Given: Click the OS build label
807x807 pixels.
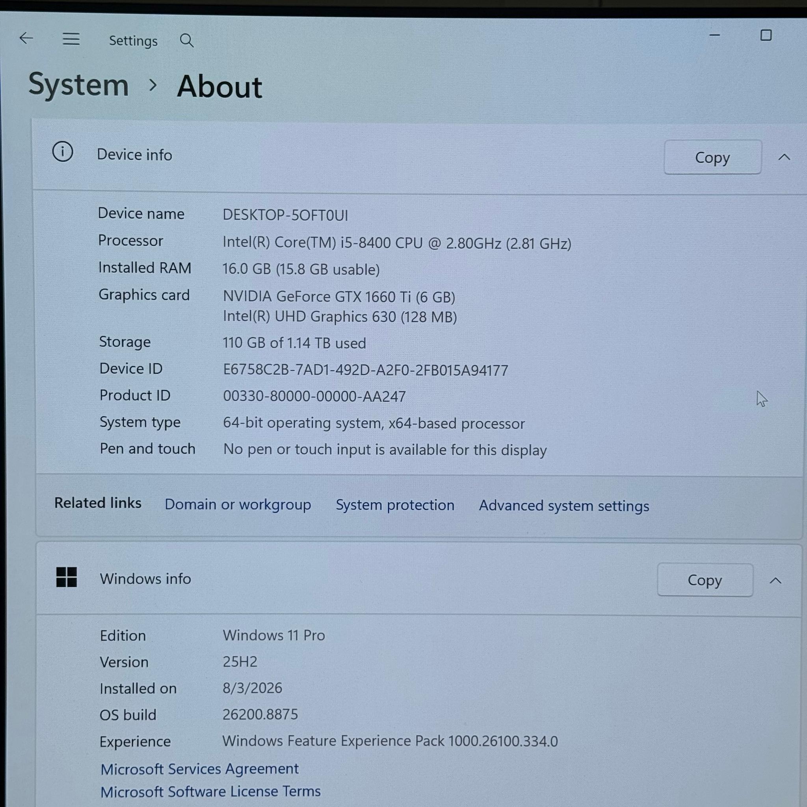Looking at the screenshot, I should (128, 715).
